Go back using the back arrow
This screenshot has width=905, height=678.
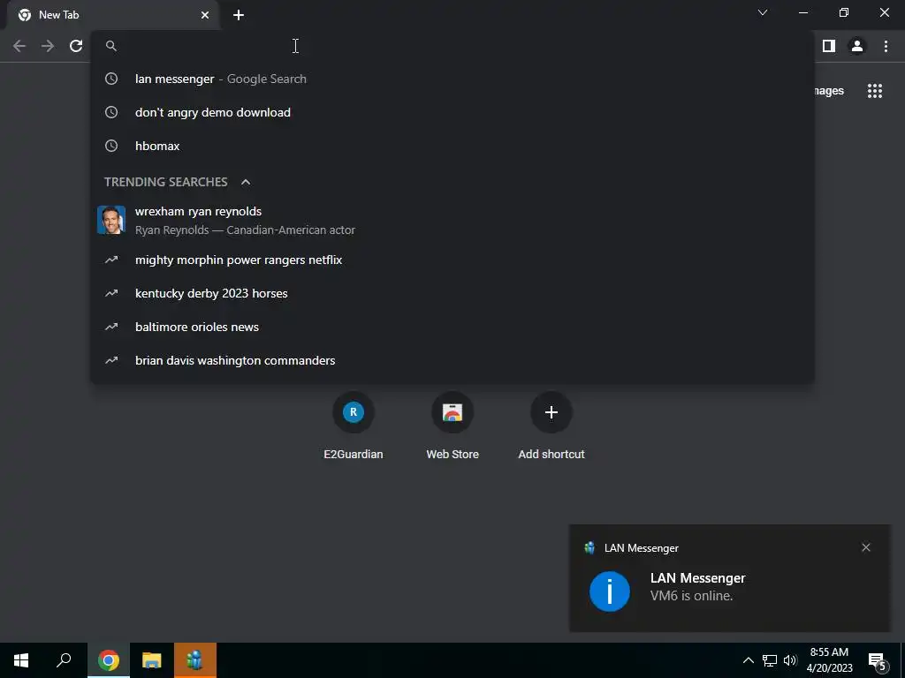19,46
